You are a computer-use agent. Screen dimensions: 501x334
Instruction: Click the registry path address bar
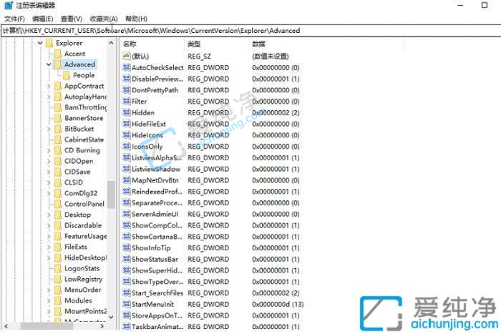[x=250, y=31]
